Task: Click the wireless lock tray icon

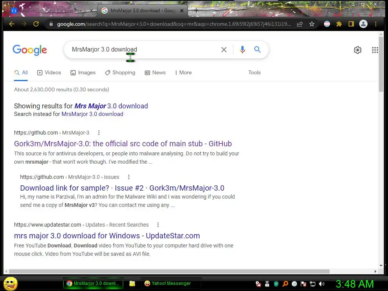Action: point(267,284)
